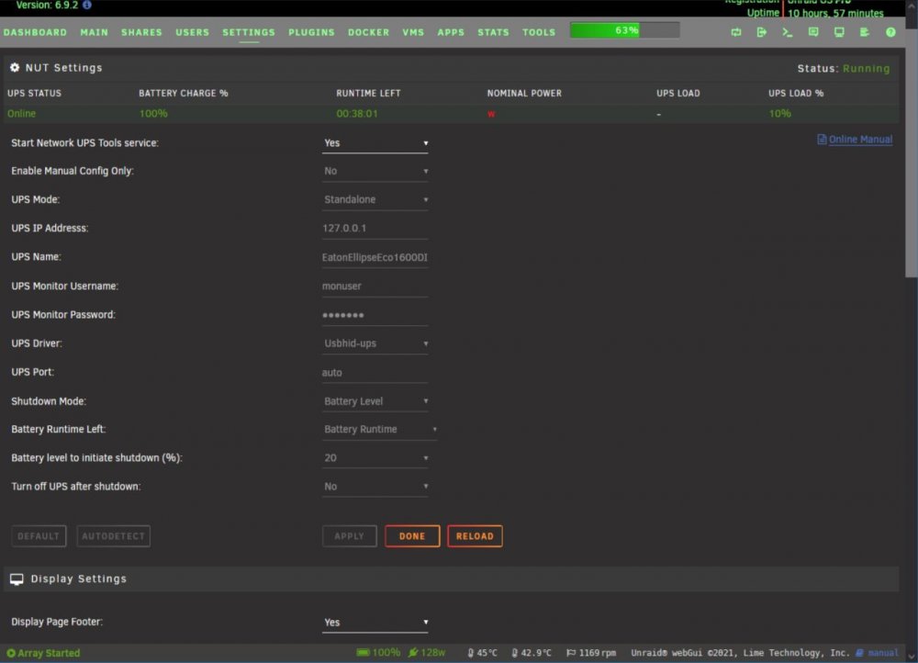This screenshot has width=918, height=663.
Task: Click the monitor info icon in top bar
Action: click(x=839, y=32)
